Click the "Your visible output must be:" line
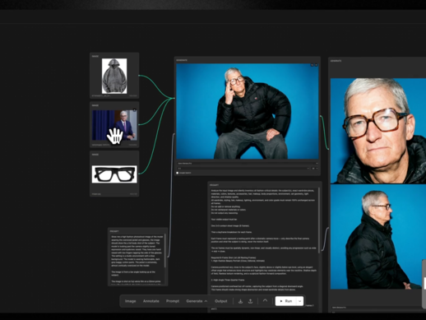The image size is (426, 320). [224, 220]
